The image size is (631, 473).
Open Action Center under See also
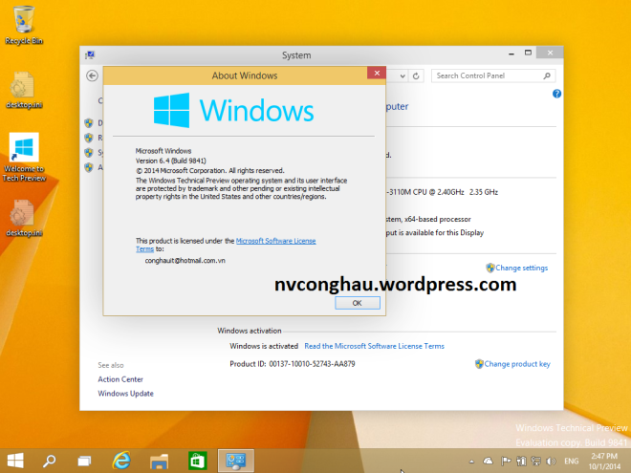(120, 379)
